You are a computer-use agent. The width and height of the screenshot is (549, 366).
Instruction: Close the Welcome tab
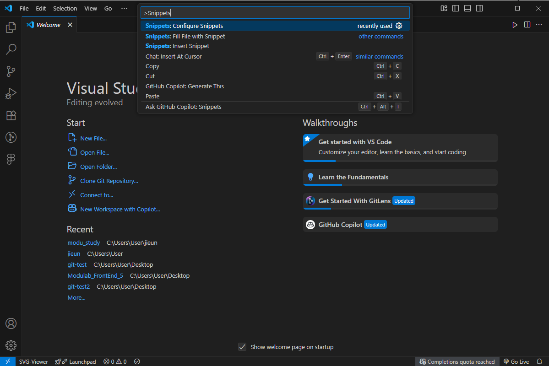point(70,25)
